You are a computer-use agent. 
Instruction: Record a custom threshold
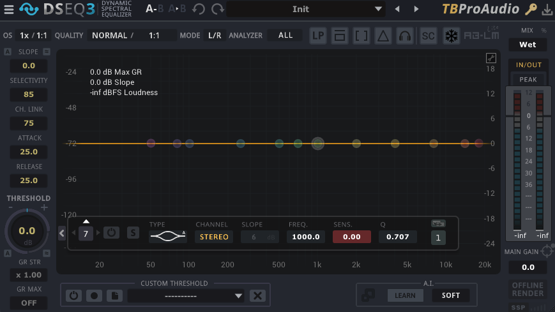(94, 295)
